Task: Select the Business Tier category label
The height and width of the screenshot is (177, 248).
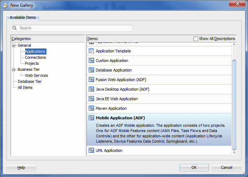Action: coord(29,69)
